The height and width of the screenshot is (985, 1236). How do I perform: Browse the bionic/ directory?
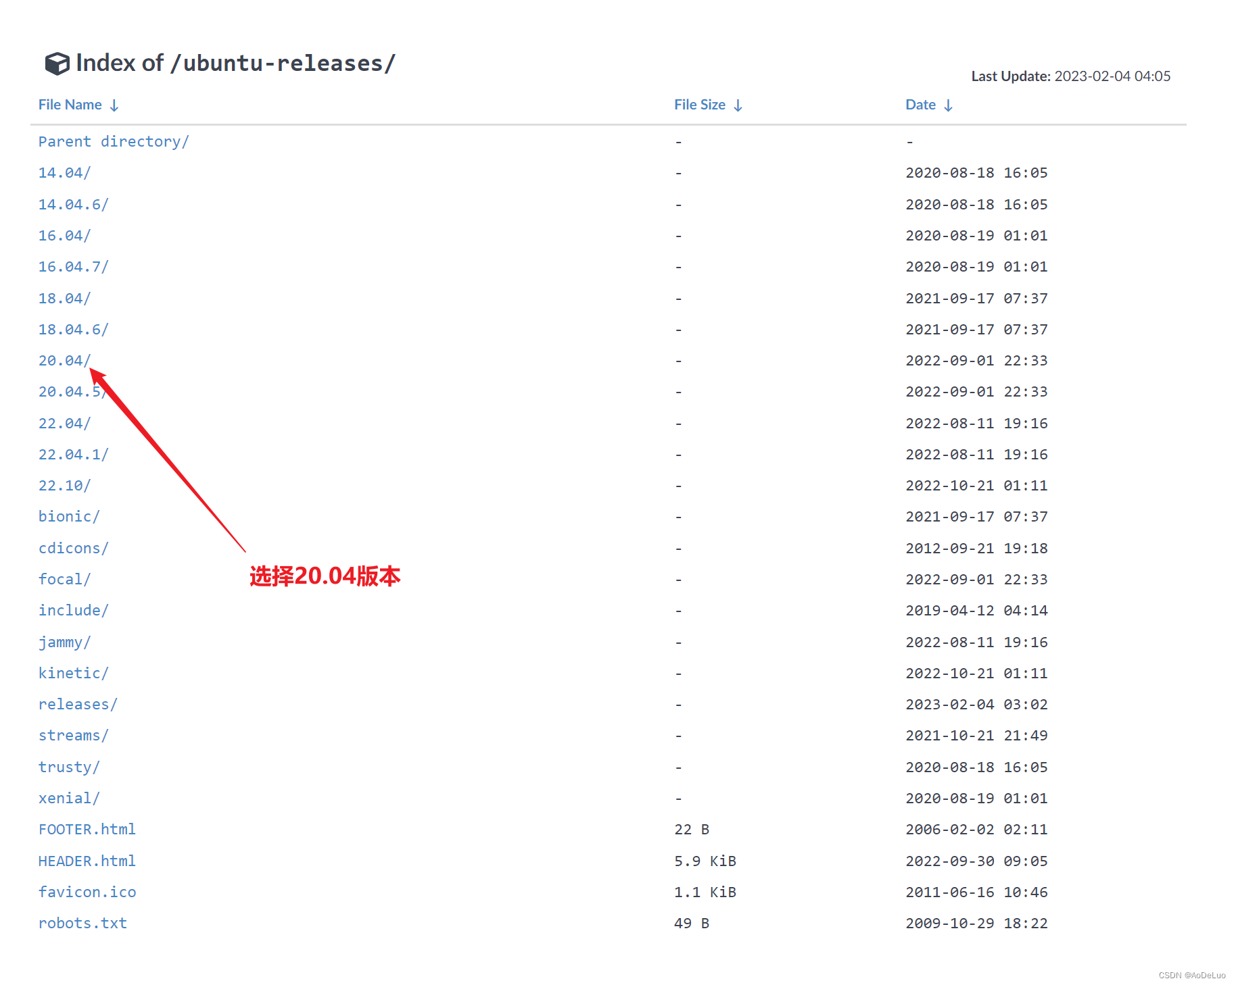(x=69, y=517)
